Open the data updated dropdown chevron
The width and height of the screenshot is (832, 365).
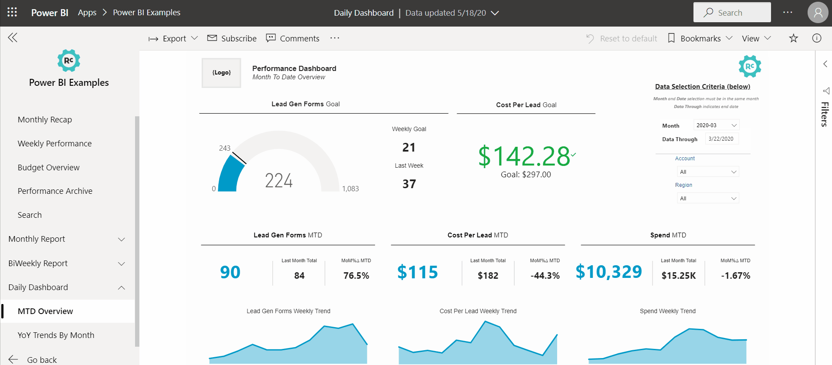pyautogui.click(x=495, y=13)
